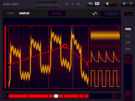This screenshot has width=135, height=101.
Task: Click the Fine t bass track name field
Action: [x=17, y=4]
